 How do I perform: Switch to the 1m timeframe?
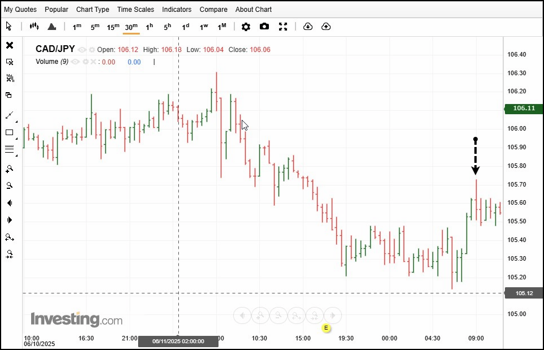pyautogui.click(x=77, y=27)
